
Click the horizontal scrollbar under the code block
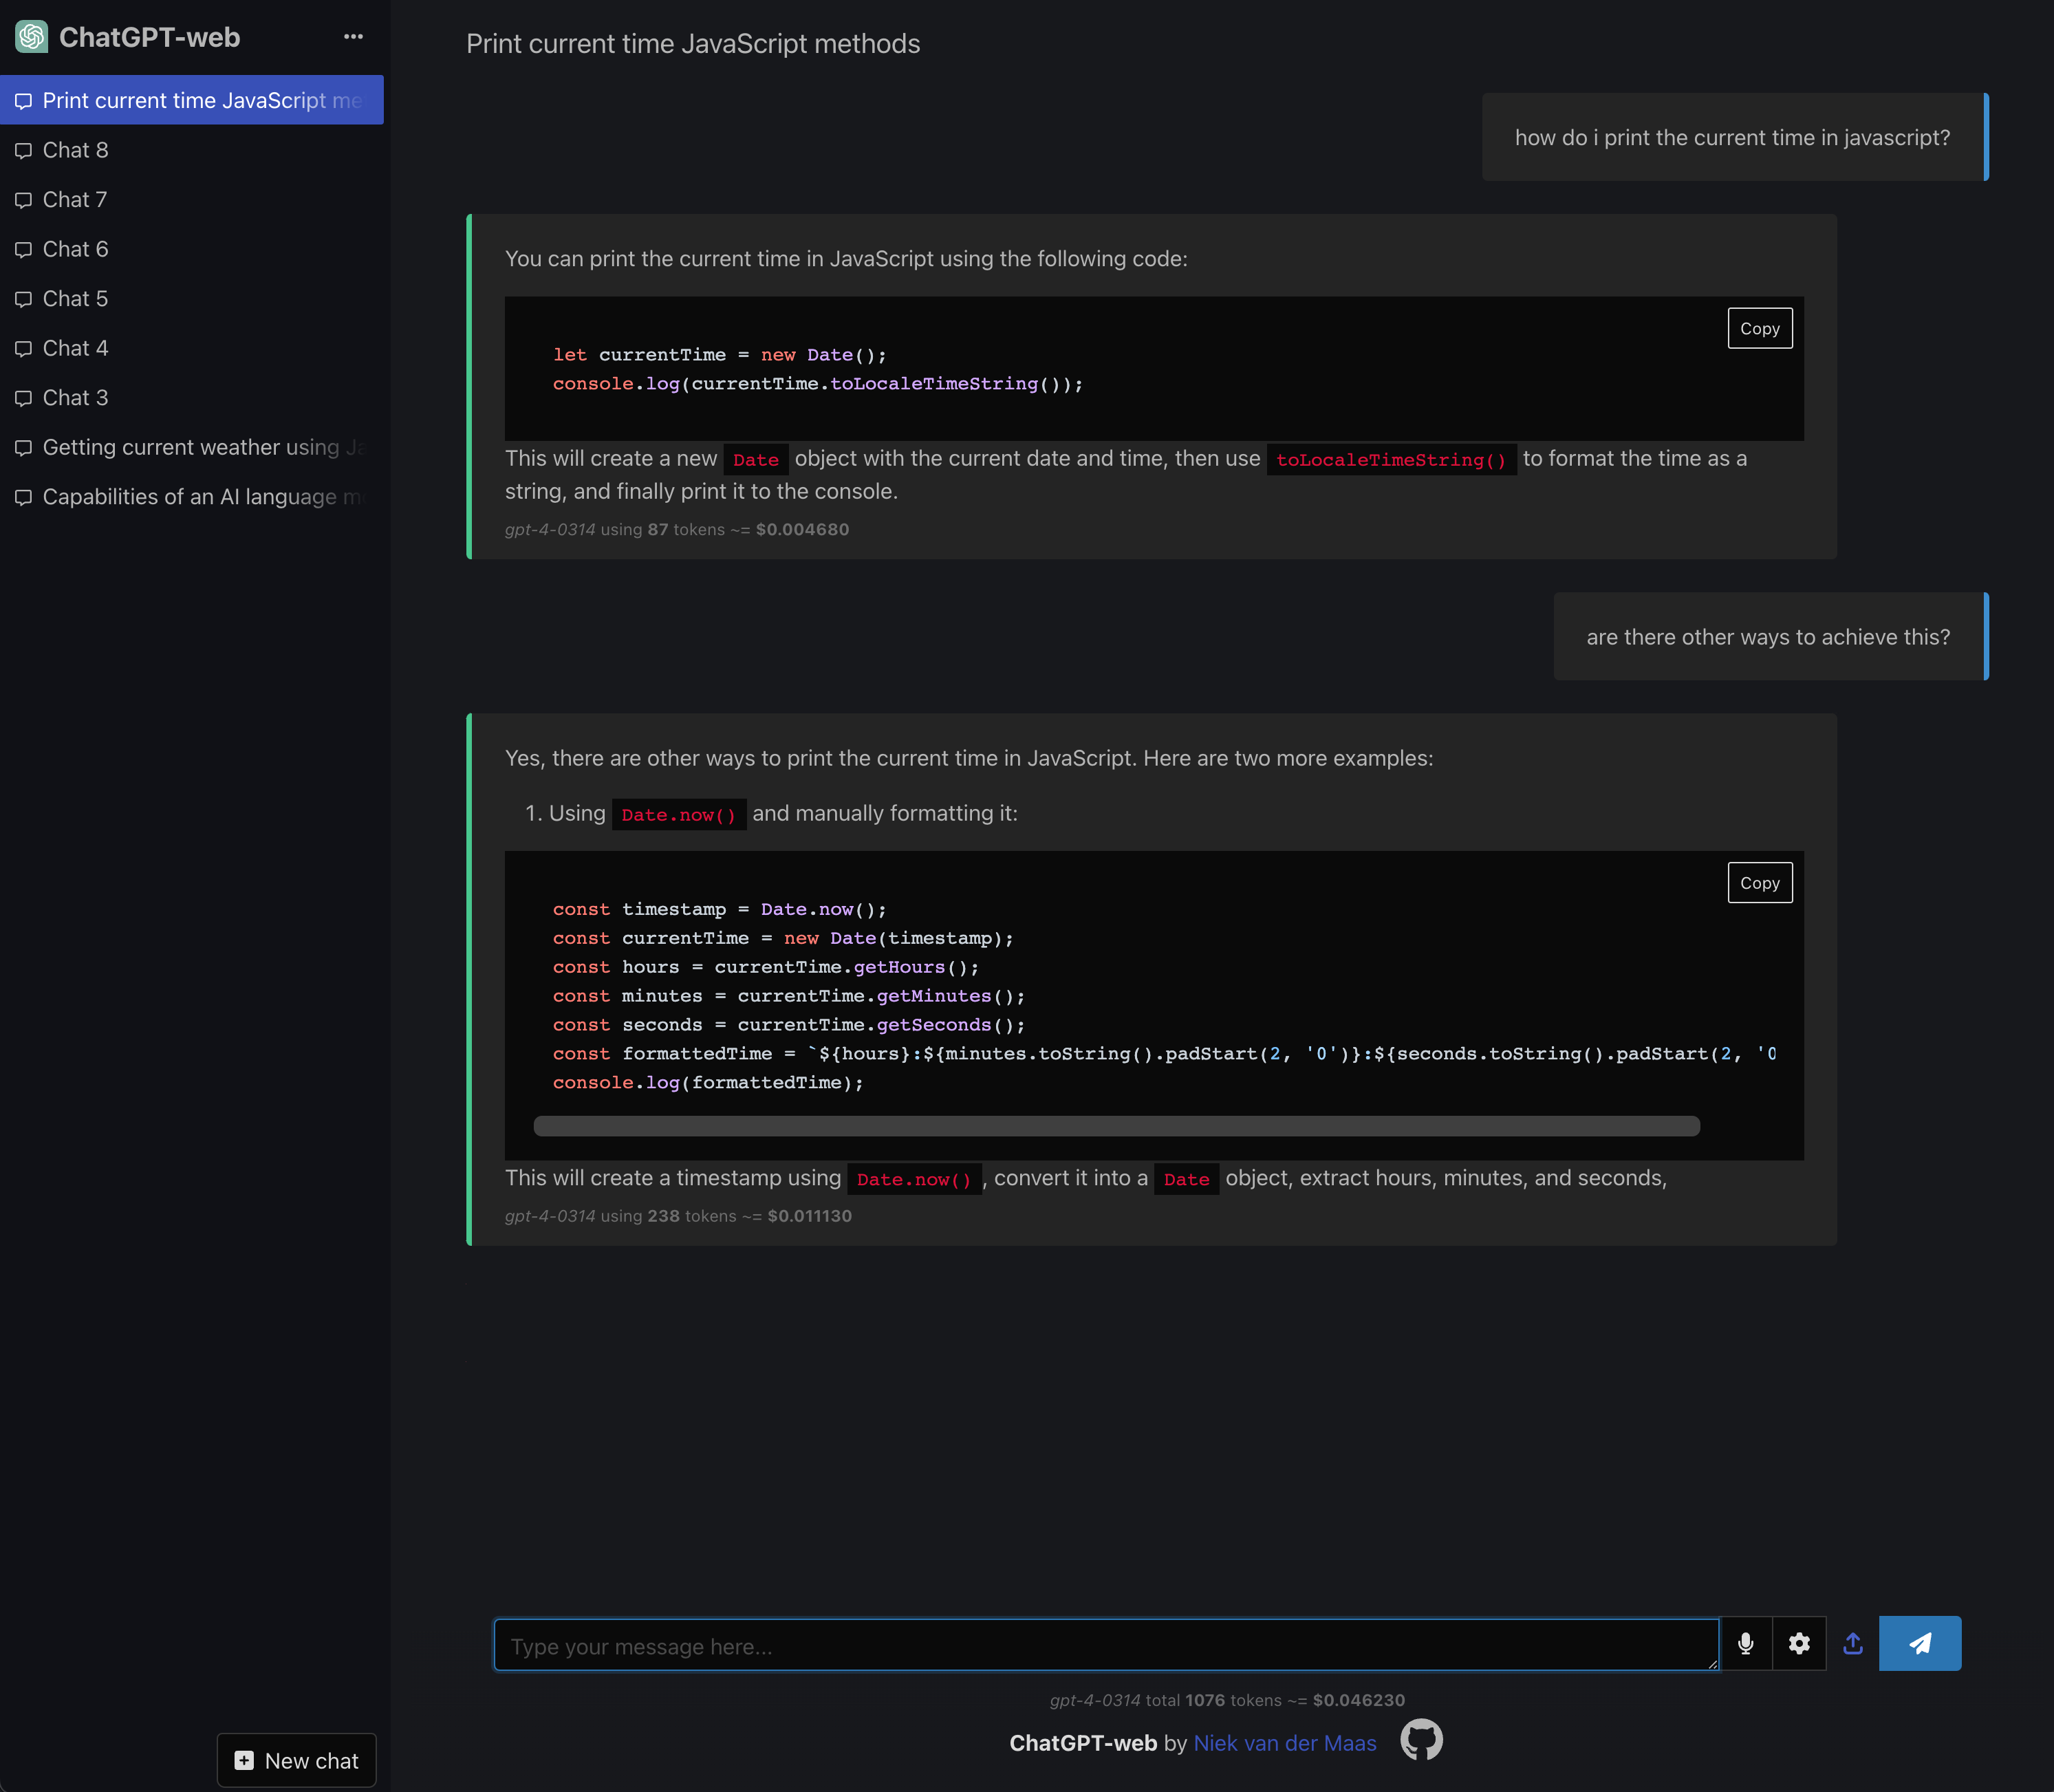click(1116, 1126)
